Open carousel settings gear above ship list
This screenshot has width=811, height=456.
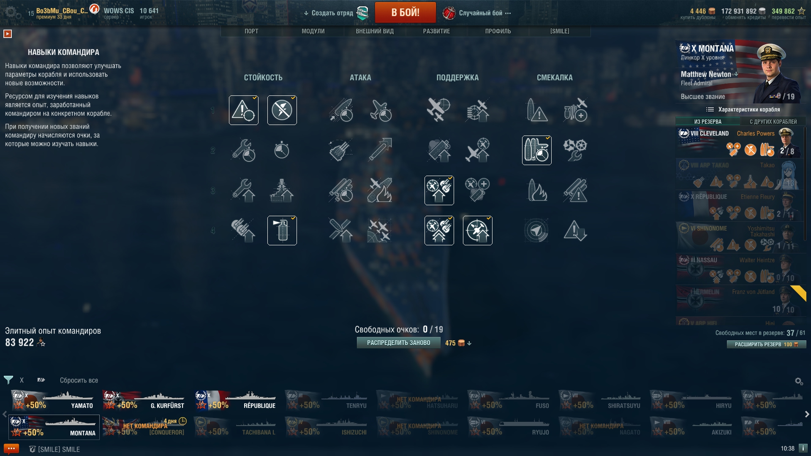pyautogui.click(x=799, y=381)
